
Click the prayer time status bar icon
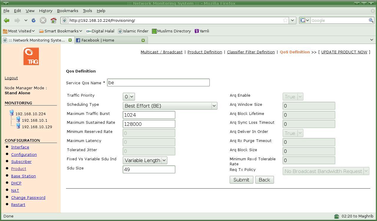tap(336, 216)
